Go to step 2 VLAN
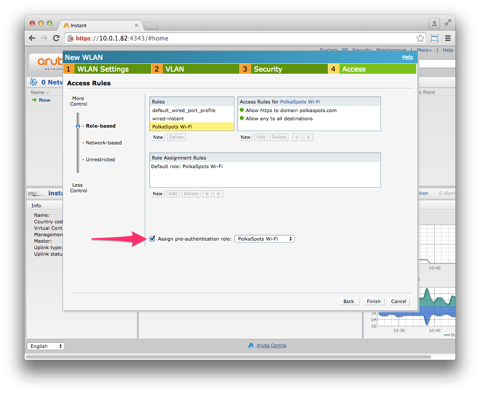Viewport: 480px width, 394px height. pyautogui.click(x=196, y=69)
